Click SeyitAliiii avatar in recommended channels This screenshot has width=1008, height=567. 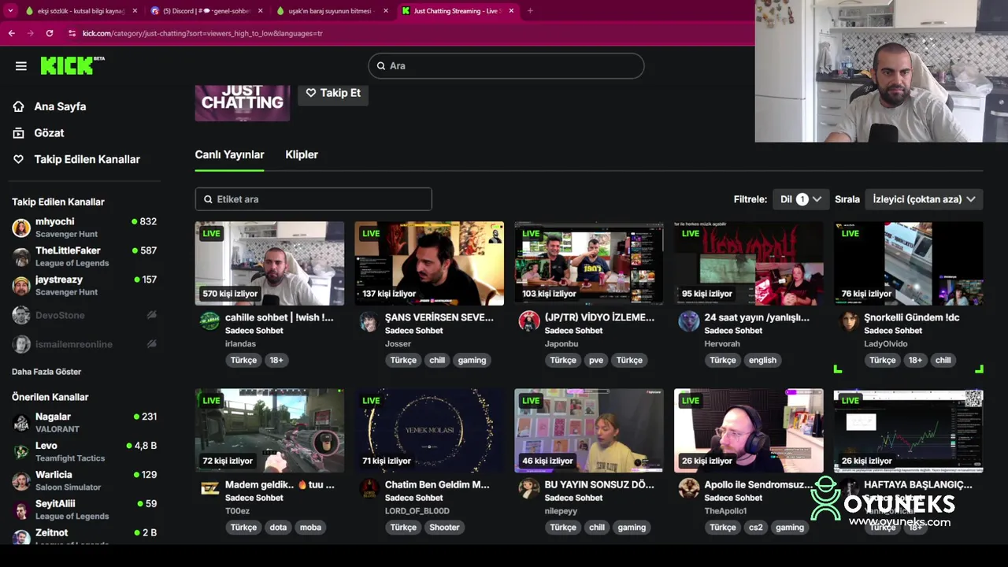pos(21,510)
